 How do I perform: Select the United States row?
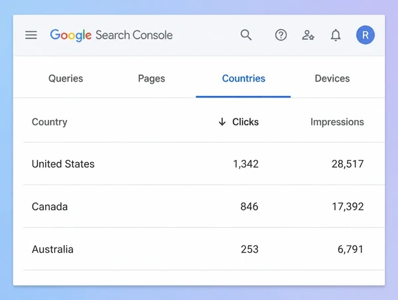coord(204,164)
